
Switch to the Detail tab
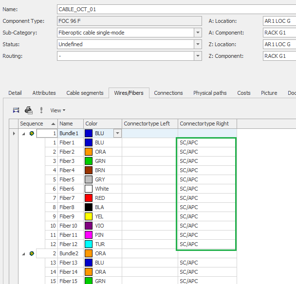click(x=15, y=93)
